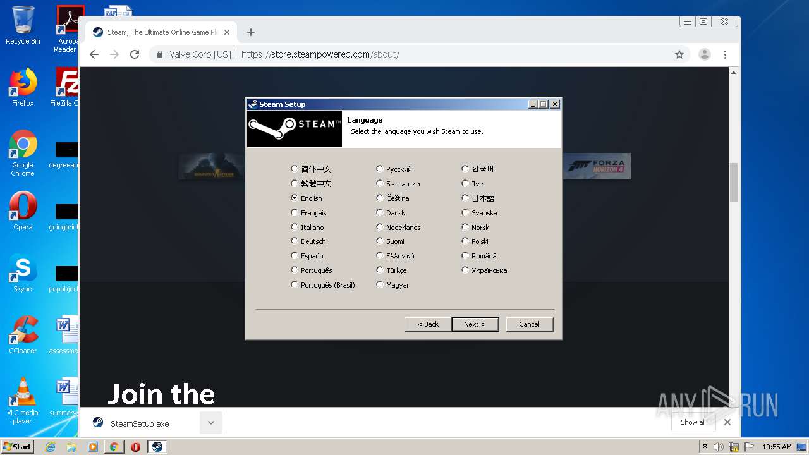The height and width of the screenshot is (455, 809).
Task: Go to the previous step with Back
Action: pos(428,324)
